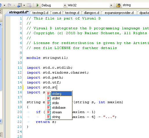Click the Navigate Backward icon

click(x=20, y=5)
